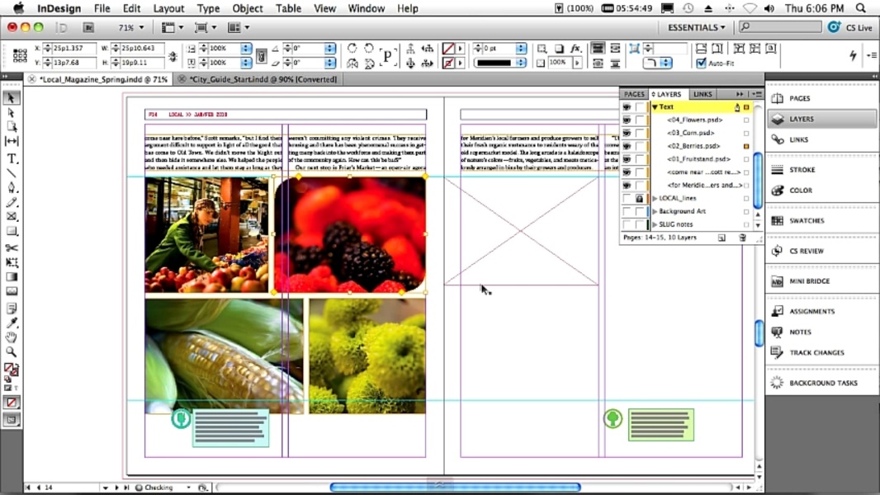880x495 pixels.
Task: Pick the Zoom tool in toolbox
Action: (x=12, y=352)
